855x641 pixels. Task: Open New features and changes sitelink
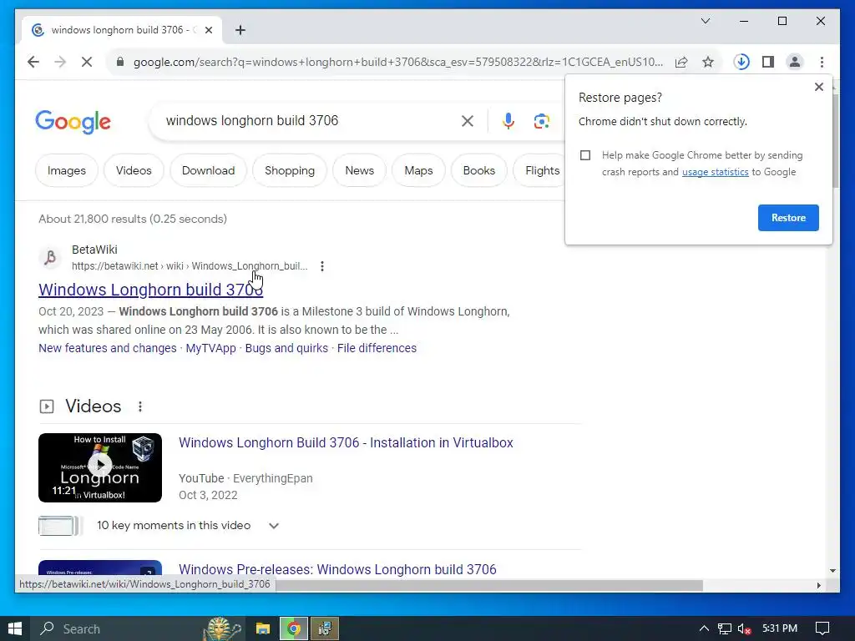point(108,348)
